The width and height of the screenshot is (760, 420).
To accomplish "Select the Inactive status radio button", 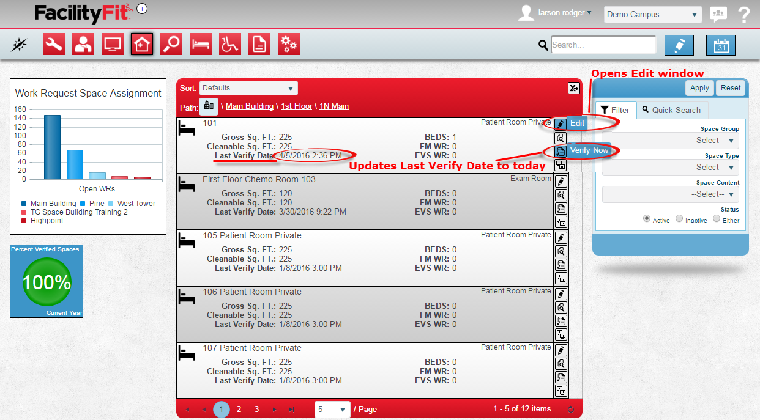I will coord(679,219).
